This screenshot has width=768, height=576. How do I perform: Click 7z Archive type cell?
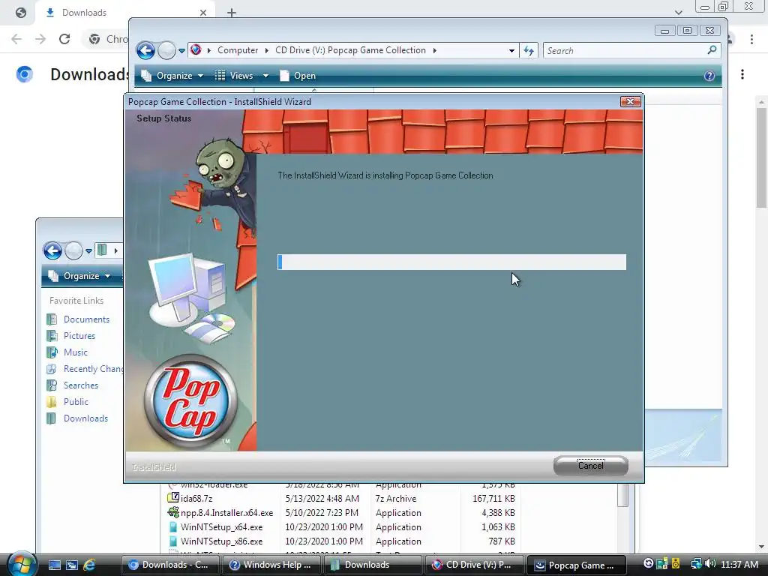tap(396, 499)
